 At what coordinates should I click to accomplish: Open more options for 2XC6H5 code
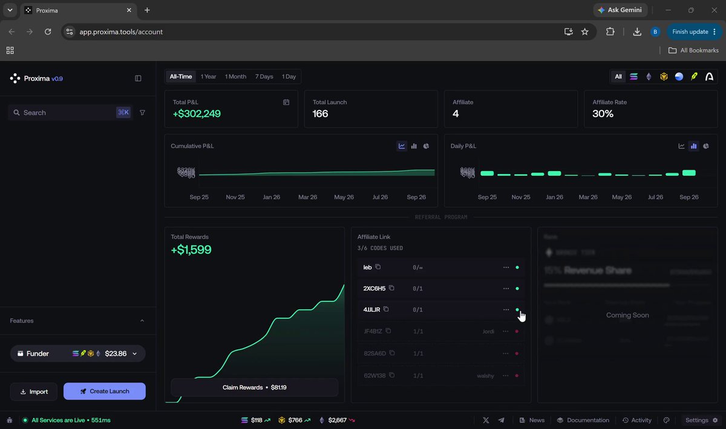(506, 288)
